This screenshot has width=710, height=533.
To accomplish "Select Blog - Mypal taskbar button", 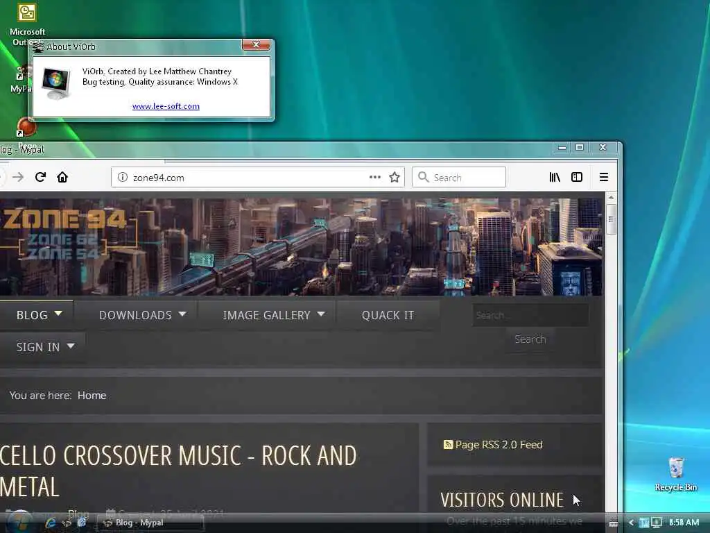I will click(x=150, y=523).
